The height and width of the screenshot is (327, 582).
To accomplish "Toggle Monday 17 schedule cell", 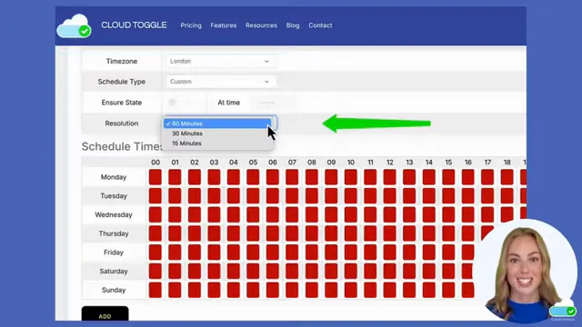I will pyautogui.click(x=487, y=177).
